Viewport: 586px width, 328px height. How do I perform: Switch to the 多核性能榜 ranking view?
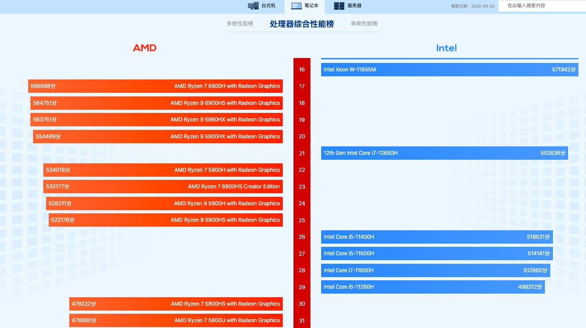(240, 24)
